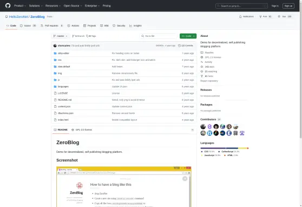Click the README.md file icon
Image resolution: width=302 pixels, height=207 pixels.
pyautogui.click(x=55, y=100)
